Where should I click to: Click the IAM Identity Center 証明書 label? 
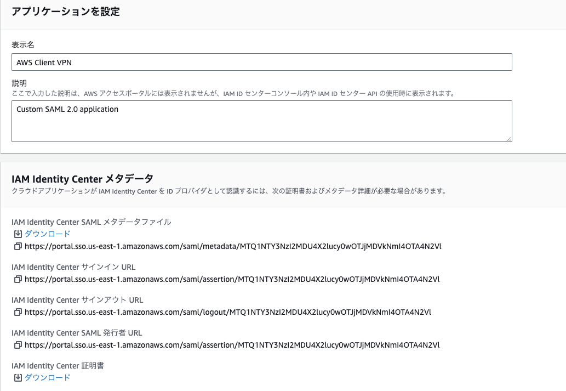pyautogui.click(x=58, y=366)
